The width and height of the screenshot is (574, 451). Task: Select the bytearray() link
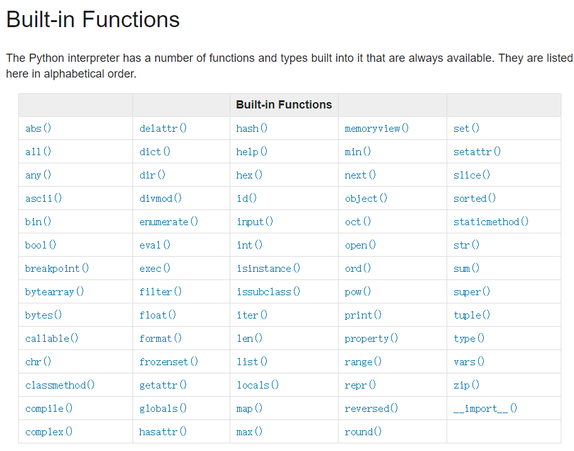click(54, 292)
